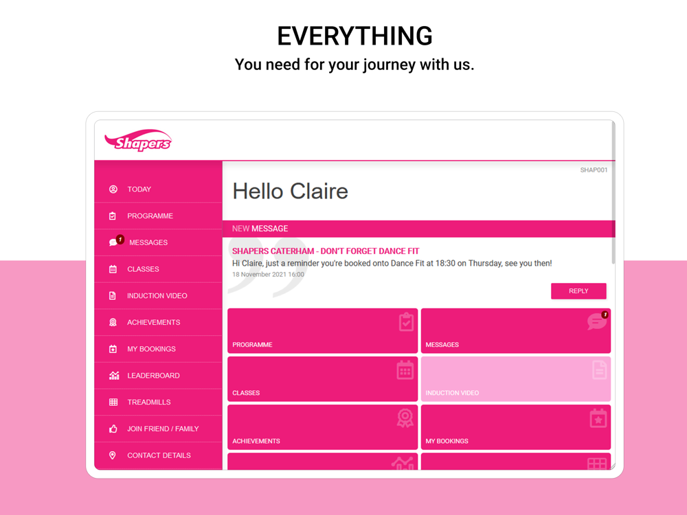Click the Leaderboard chart icon in sidebar
687x515 pixels.
tap(114, 376)
